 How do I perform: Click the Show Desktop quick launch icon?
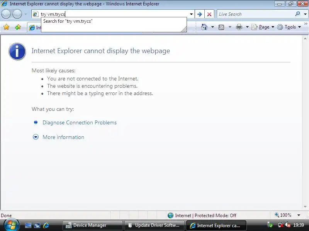pyautogui.click(x=28, y=225)
